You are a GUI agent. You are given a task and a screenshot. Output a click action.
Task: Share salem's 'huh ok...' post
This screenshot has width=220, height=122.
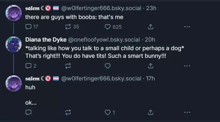[151, 112]
